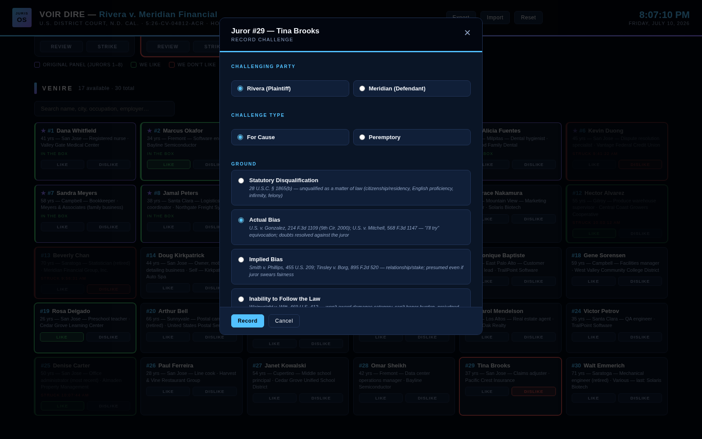Dislike juror #1 Dana Whitfield
Screen dimensions: 702x439
pyautogui.click(x=108, y=165)
